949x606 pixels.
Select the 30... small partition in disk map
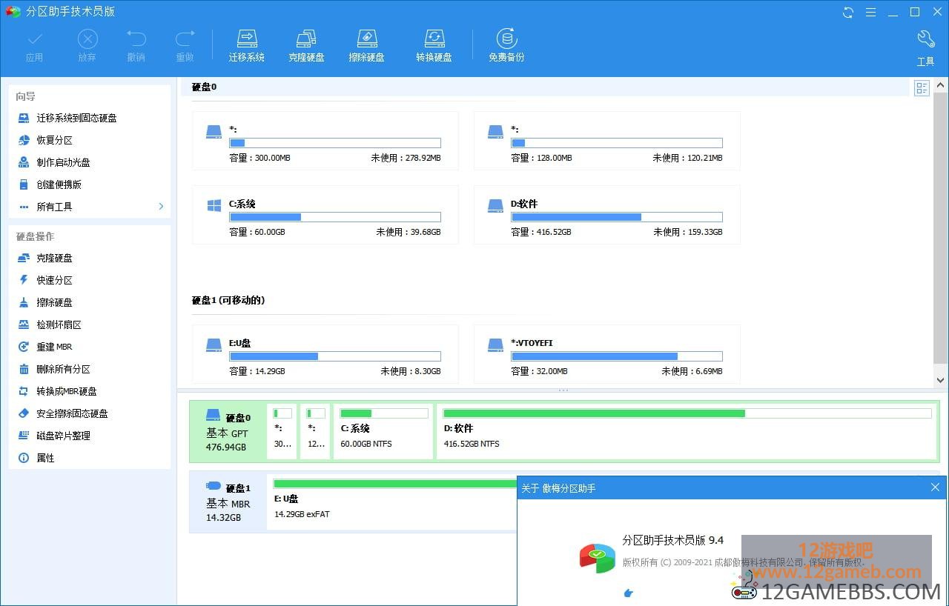click(283, 433)
